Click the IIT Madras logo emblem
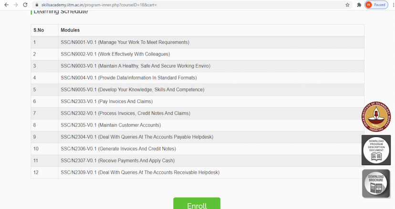Screen dimensions: 395x209 pyautogui.click(x=376, y=116)
